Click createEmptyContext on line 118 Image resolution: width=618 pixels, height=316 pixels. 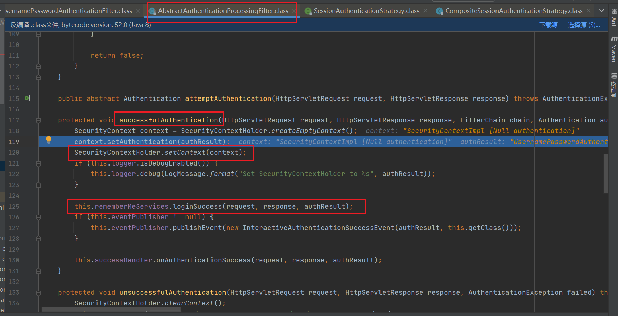(x=308, y=131)
